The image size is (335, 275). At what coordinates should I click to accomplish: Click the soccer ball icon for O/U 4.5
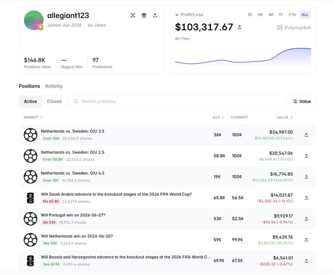pos(31,177)
